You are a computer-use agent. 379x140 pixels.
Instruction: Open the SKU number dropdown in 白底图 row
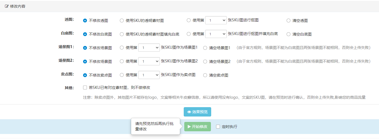coord(216,34)
